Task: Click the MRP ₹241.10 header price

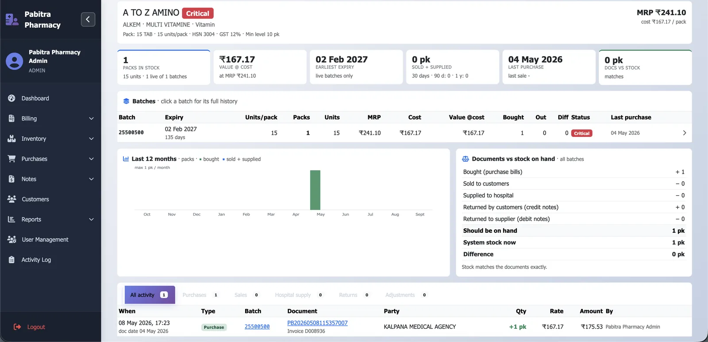Action: pos(662,13)
